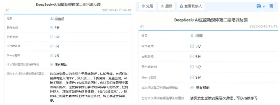280x105 pixels.
Task: Click the 处理 button
Action: [x=147, y=6]
